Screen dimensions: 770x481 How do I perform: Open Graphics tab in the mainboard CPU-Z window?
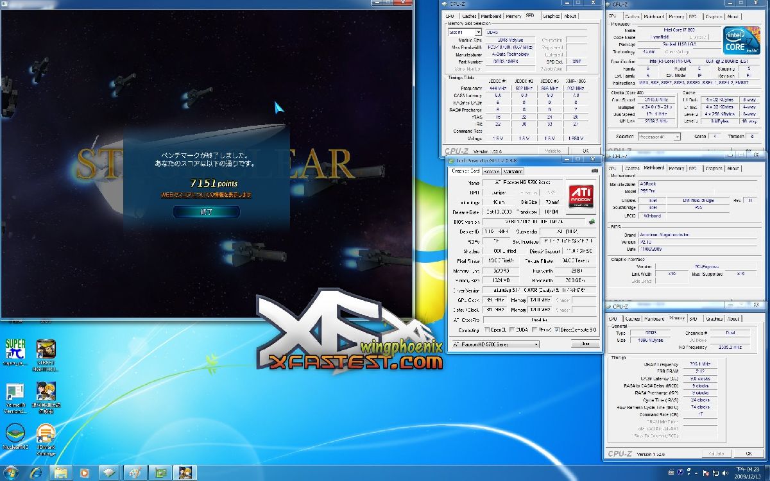click(x=714, y=168)
